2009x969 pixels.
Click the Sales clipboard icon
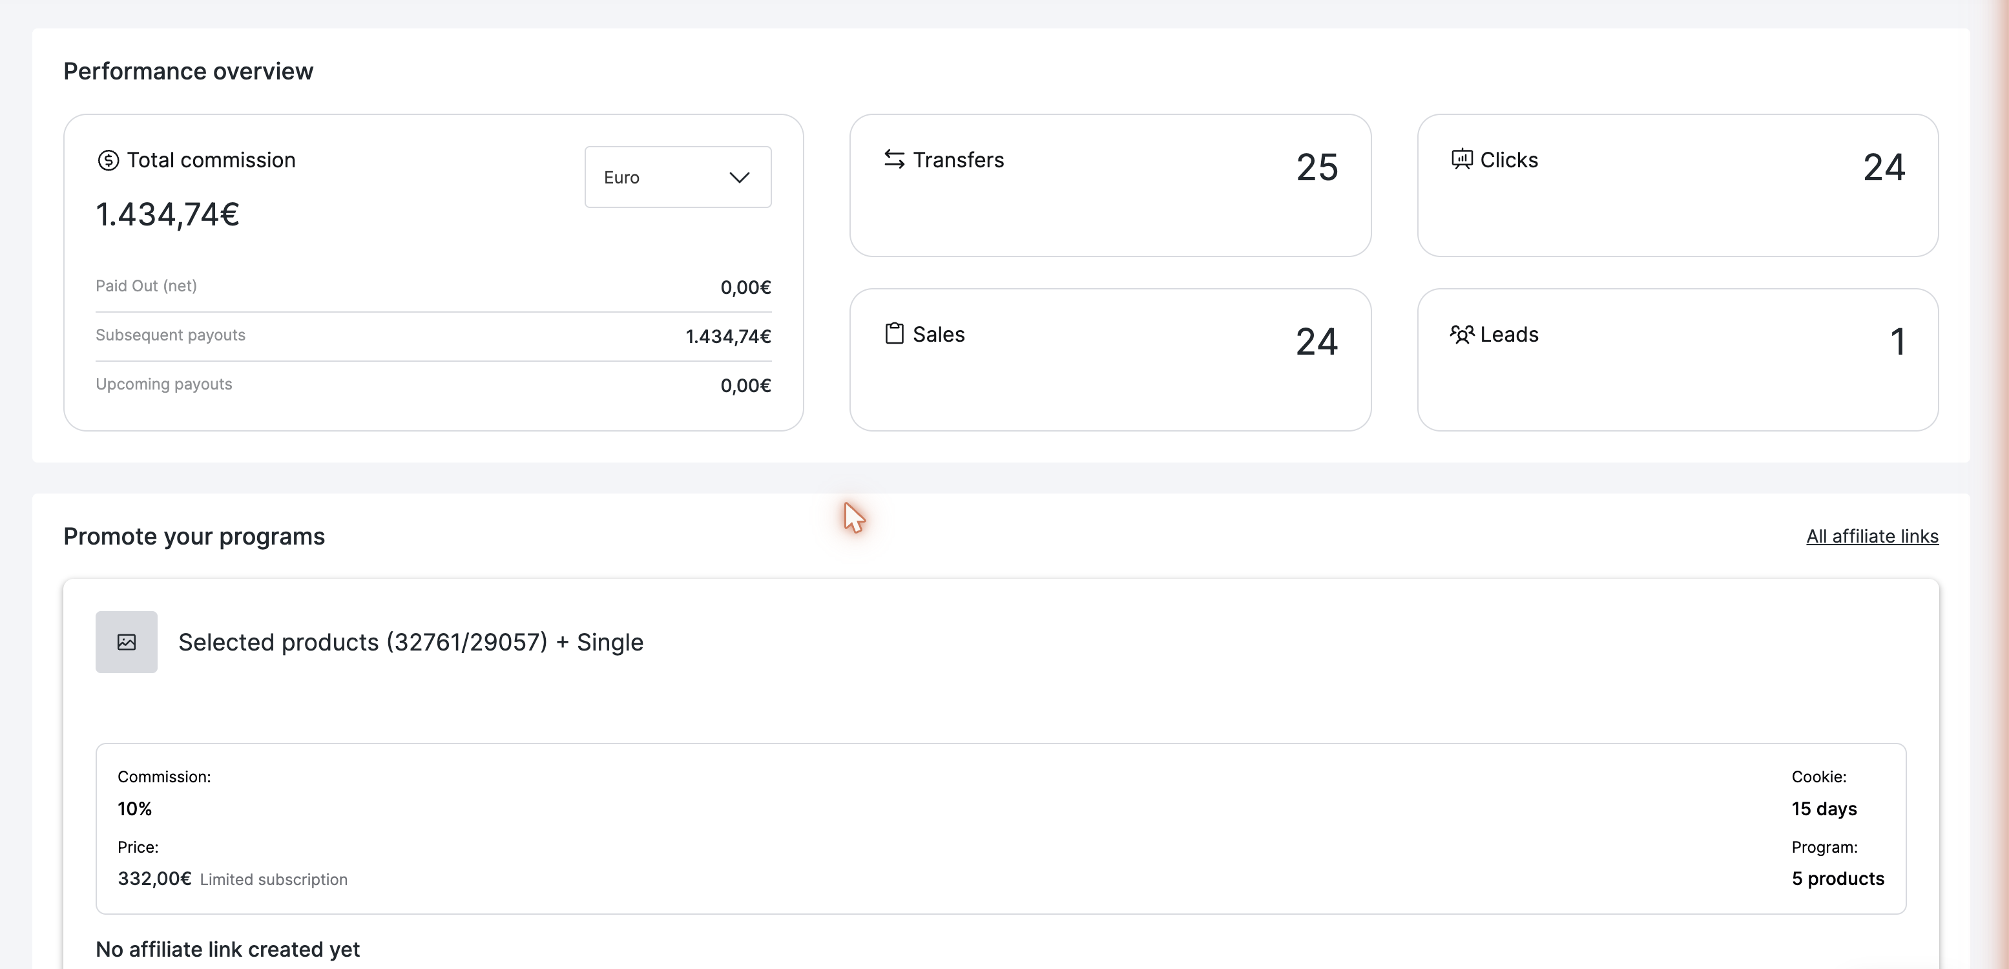(895, 333)
